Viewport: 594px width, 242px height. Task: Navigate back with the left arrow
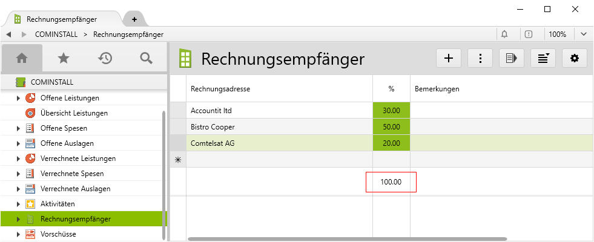pos(8,34)
